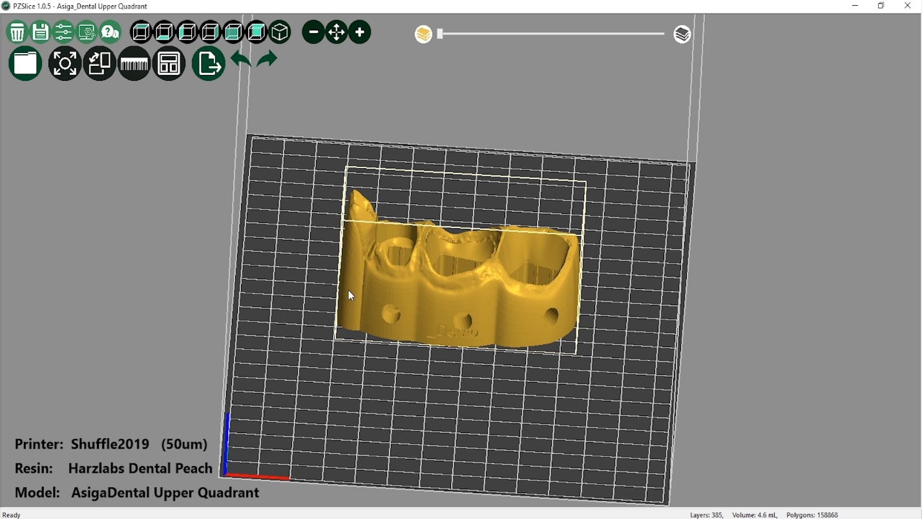Export the sliced file with arrow-page icon
This screenshot has width=922, height=519.
[208, 63]
